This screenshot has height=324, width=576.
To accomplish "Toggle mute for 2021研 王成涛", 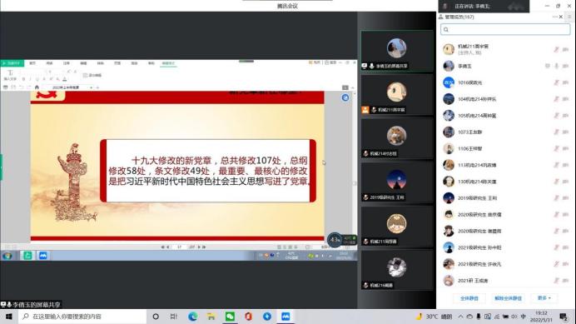I will [557, 281].
